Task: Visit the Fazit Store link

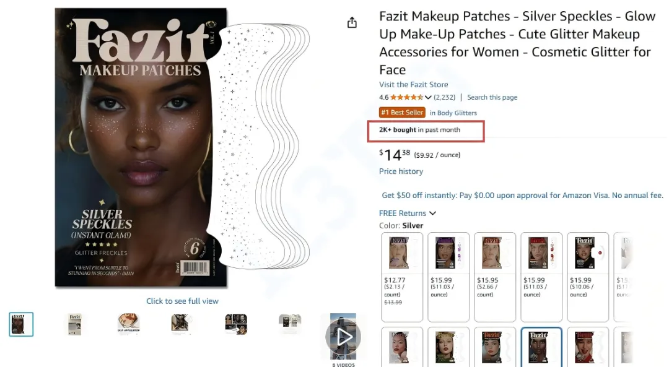Action: 413,85
